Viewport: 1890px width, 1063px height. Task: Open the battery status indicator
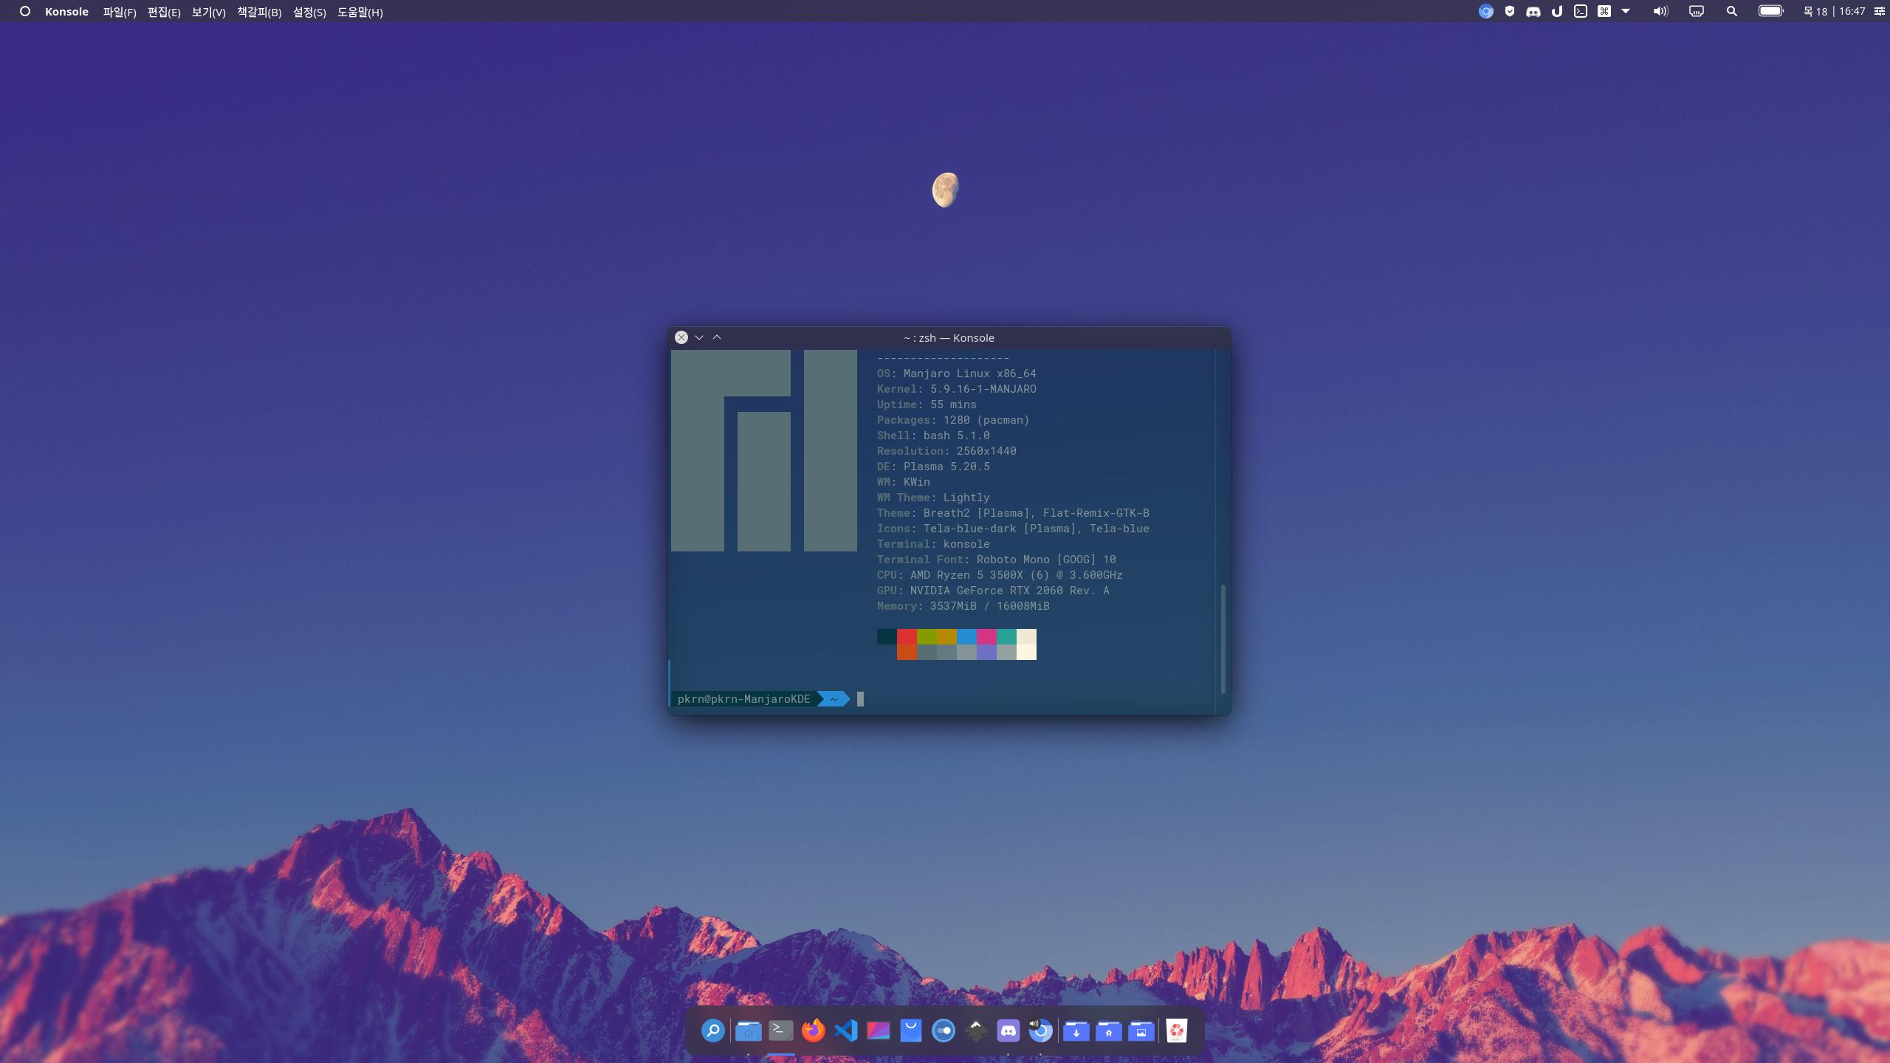[1770, 11]
